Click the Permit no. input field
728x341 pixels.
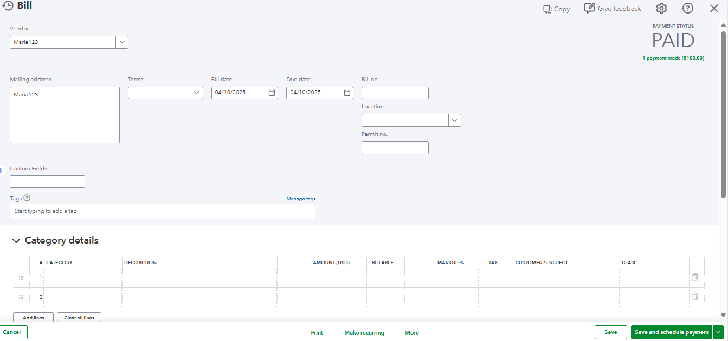tap(395, 148)
